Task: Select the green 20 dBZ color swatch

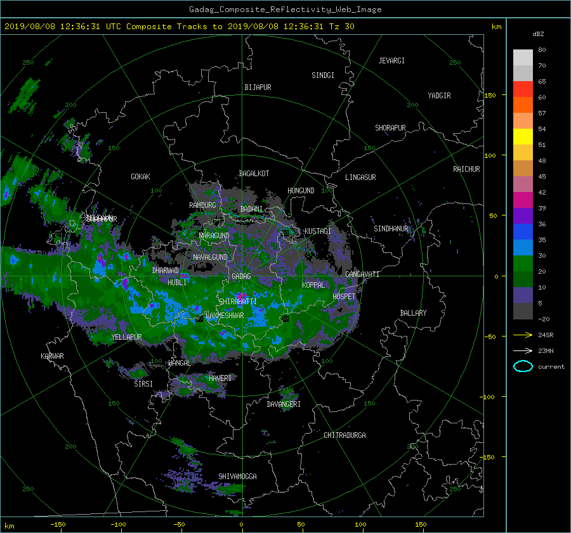Action: click(x=523, y=264)
